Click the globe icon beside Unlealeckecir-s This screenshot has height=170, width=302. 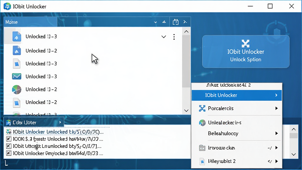202,122
